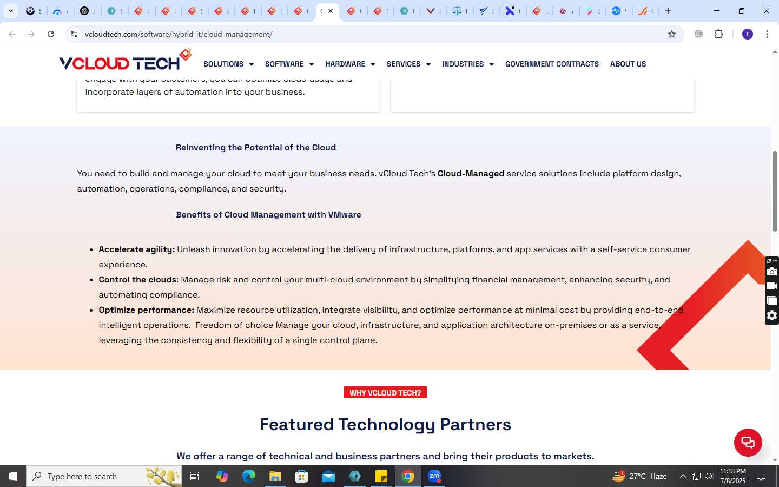Click the Windows taskbar search box
The image size is (779, 487).
104,476
